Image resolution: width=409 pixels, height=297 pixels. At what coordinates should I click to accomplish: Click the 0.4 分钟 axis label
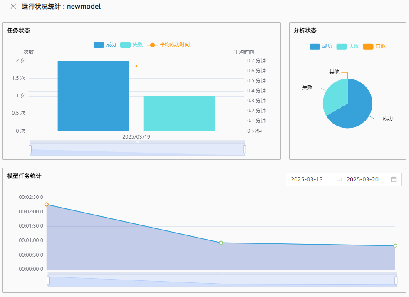click(256, 91)
